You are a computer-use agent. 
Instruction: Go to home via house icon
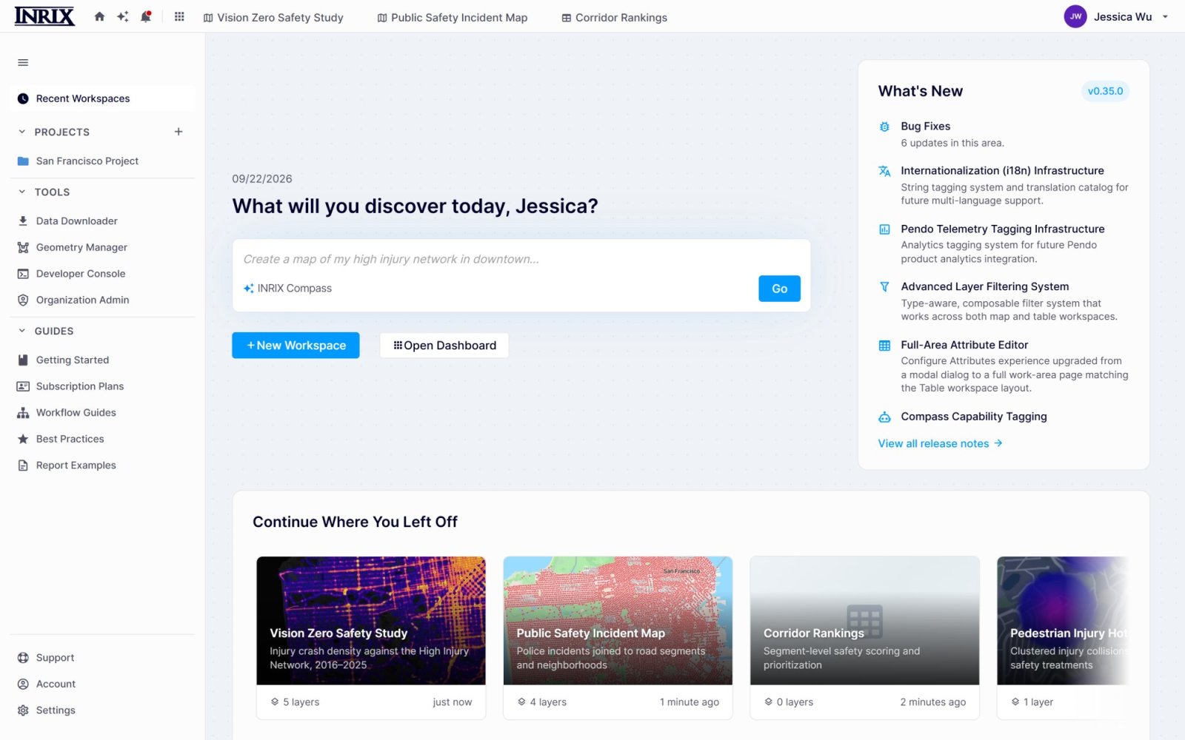tap(99, 17)
